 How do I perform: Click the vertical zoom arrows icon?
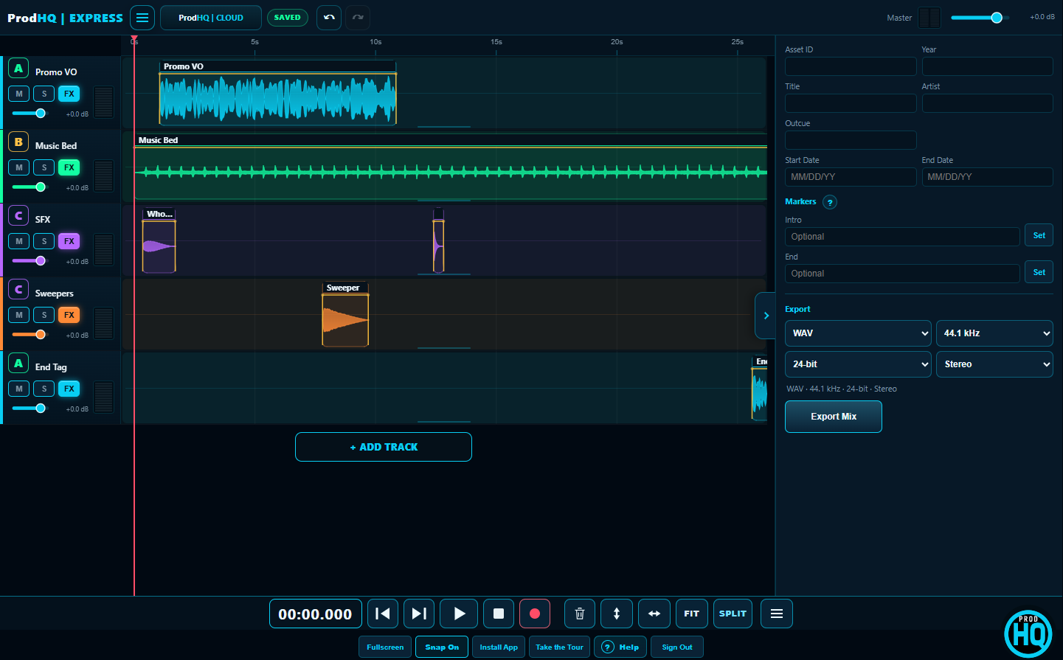coord(617,614)
